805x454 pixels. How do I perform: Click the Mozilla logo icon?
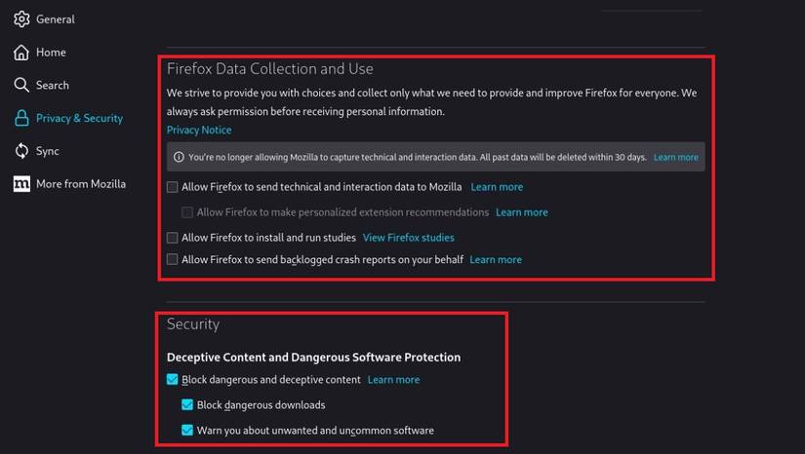pos(21,184)
